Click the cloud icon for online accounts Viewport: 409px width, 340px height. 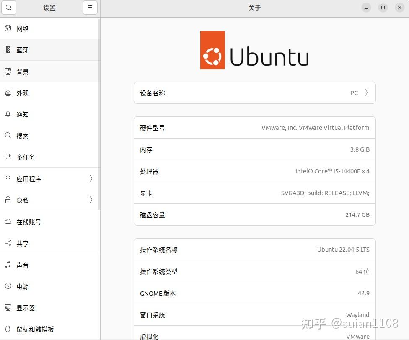[8, 222]
